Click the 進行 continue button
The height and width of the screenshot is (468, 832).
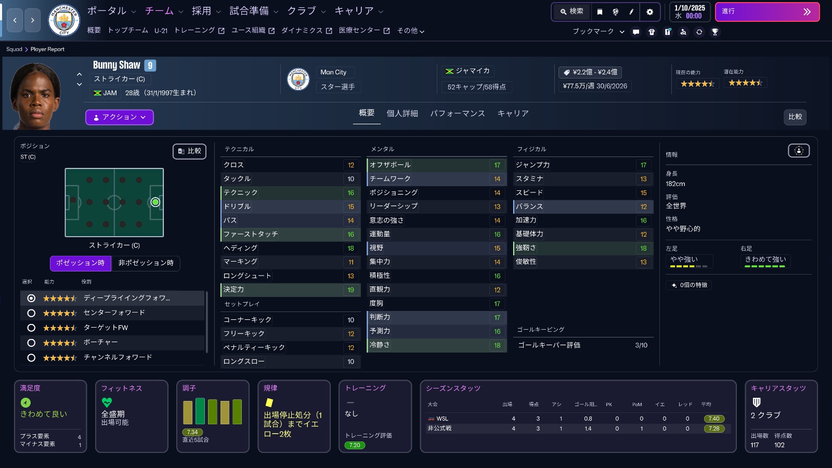[768, 11]
